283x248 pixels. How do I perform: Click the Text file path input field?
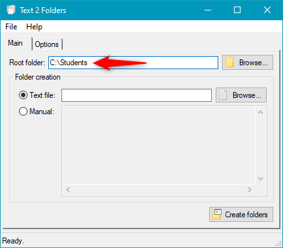pos(137,95)
